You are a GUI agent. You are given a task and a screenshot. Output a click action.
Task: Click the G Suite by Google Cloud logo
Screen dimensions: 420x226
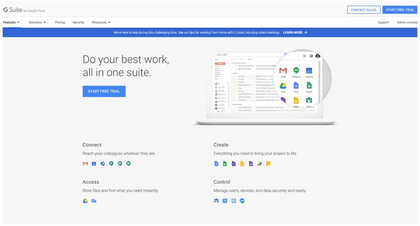(24, 10)
